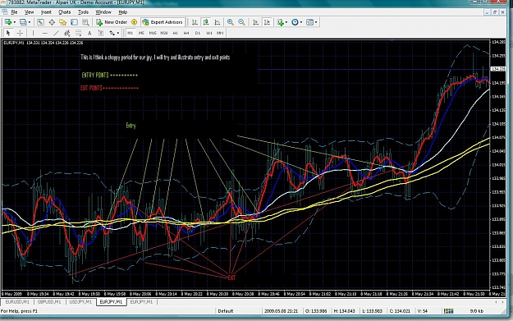Open the Window menu
The height and width of the screenshot is (321, 513).
click(103, 12)
